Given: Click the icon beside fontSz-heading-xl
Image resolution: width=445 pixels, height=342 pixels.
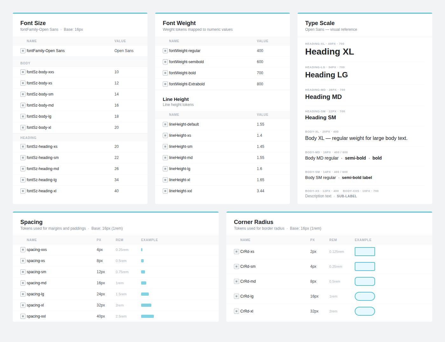Looking at the screenshot, I should (x=23, y=191).
